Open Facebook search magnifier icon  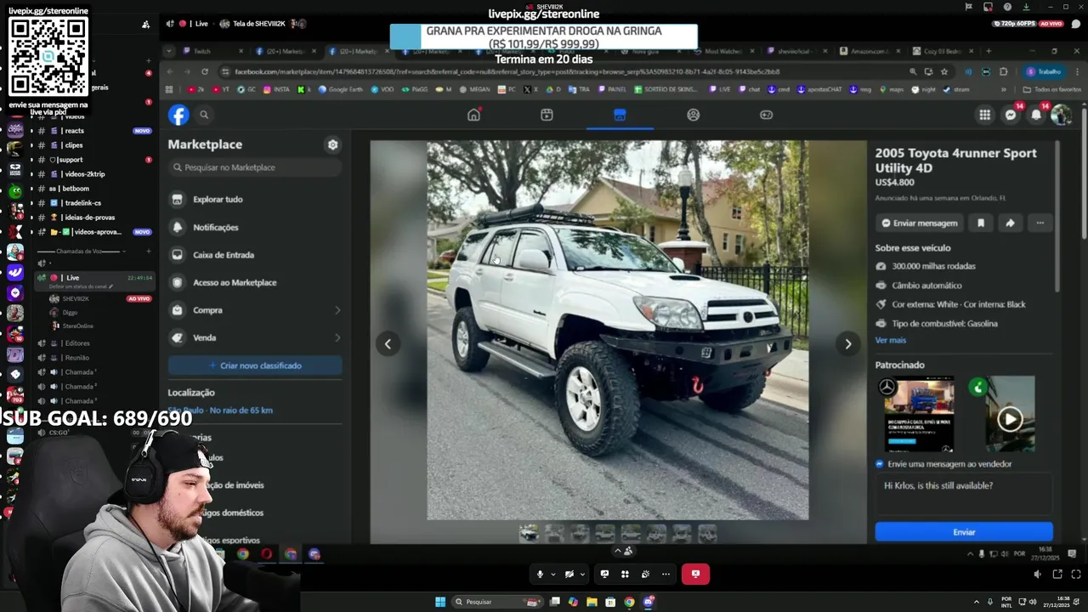tap(204, 115)
